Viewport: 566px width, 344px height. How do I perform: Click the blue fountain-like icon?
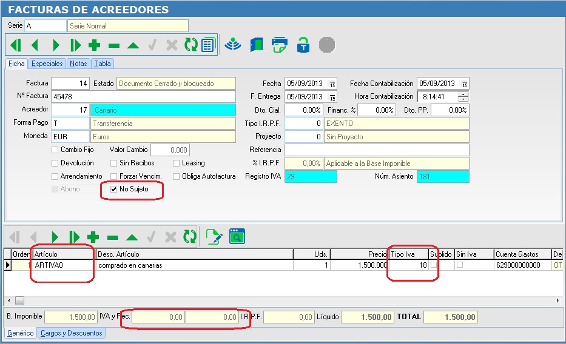tap(233, 45)
